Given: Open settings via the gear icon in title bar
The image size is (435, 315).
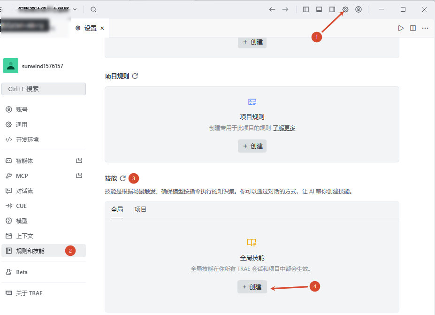Looking at the screenshot, I should click(x=345, y=9).
